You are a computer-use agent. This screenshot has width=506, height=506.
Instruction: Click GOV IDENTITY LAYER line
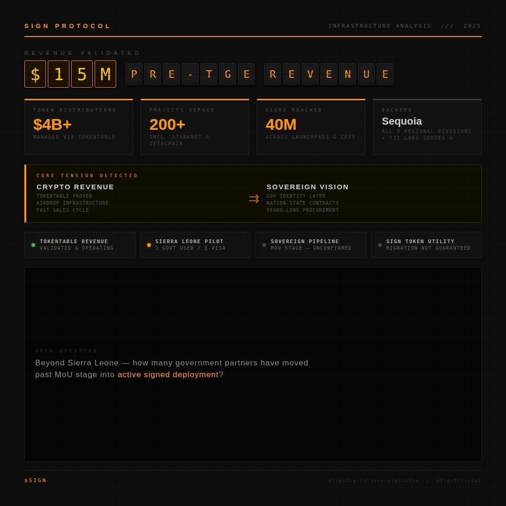coord(296,196)
